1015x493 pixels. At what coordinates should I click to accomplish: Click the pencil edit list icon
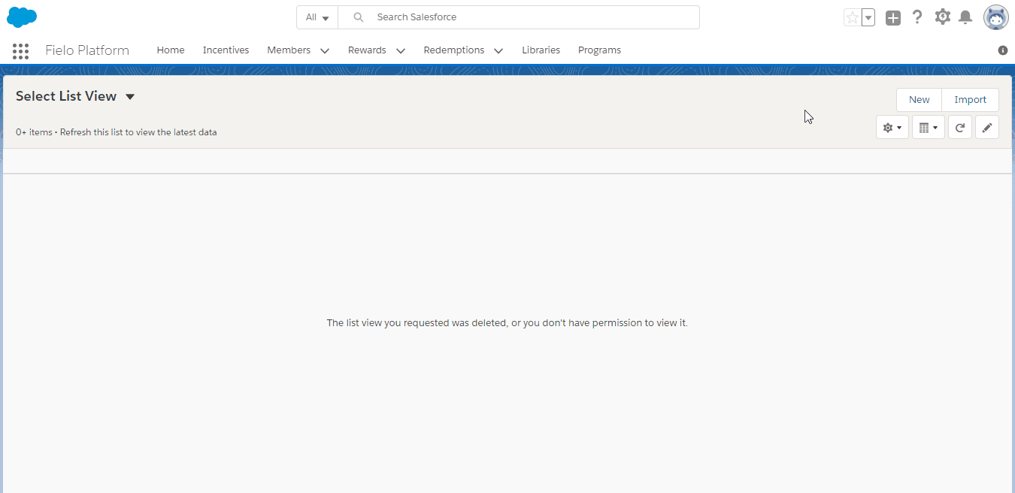point(987,128)
